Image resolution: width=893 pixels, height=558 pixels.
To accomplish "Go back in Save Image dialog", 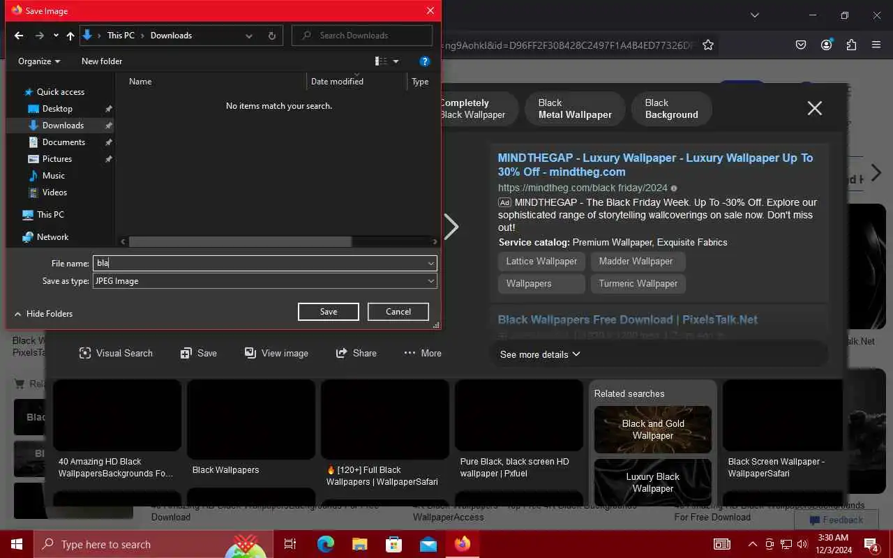I will point(19,36).
